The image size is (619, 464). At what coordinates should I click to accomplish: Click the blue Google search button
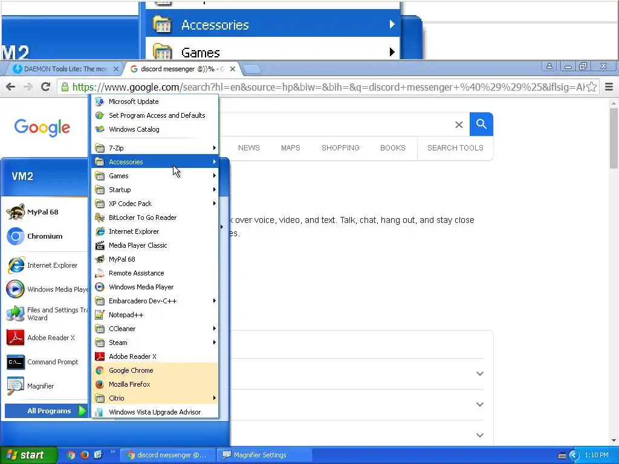481,124
